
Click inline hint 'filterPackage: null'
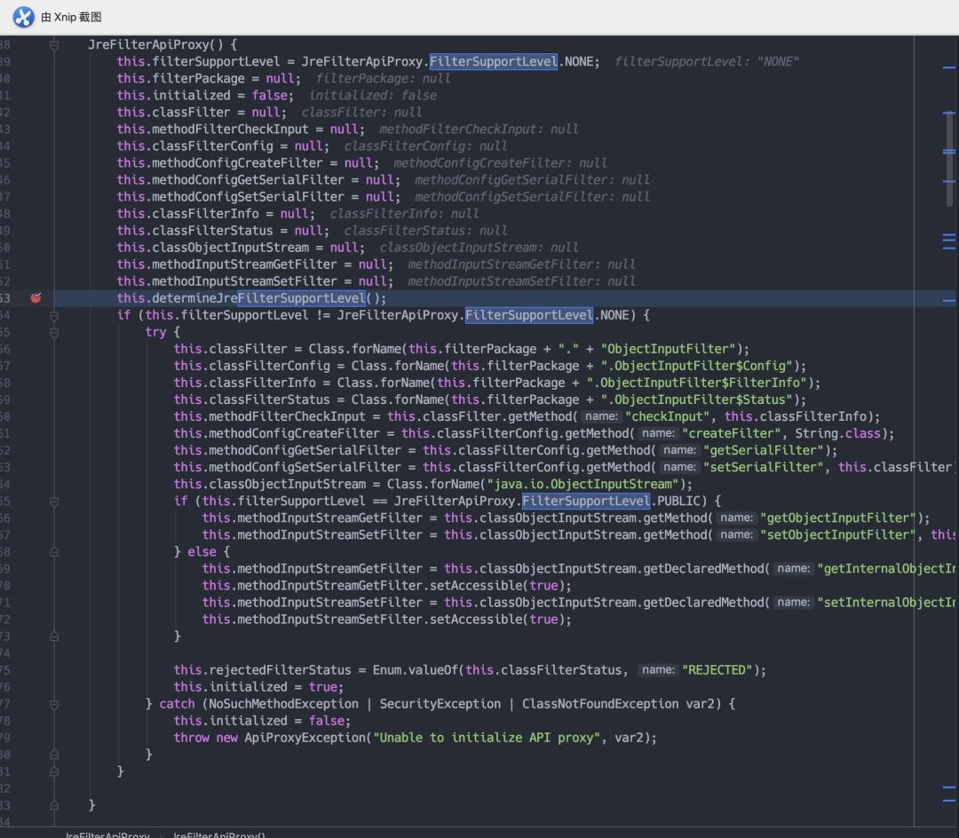tap(383, 79)
